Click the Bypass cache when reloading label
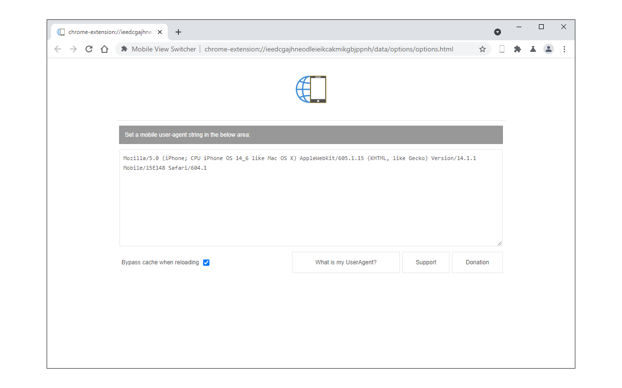622x388 pixels. pos(160,262)
